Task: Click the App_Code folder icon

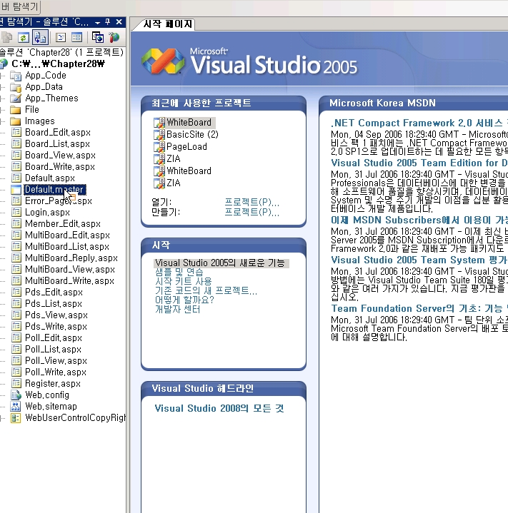Action: (x=16, y=76)
